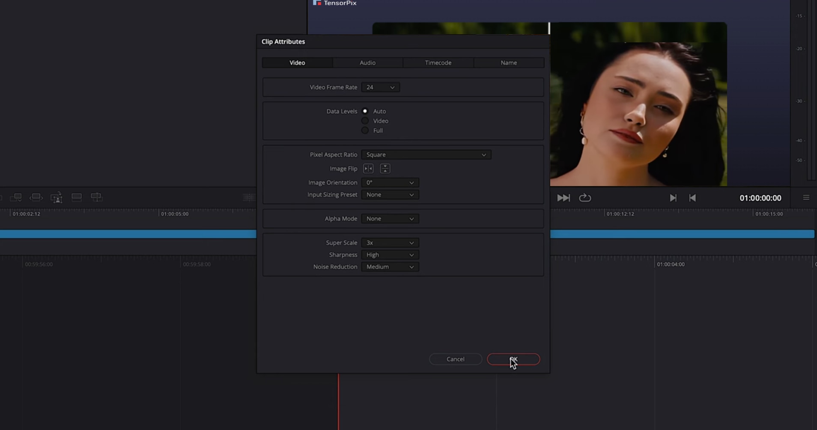Click the 01:00:04:00 lower ruler mark
Viewport: 817px width, 430px height.
pos(671,264)
